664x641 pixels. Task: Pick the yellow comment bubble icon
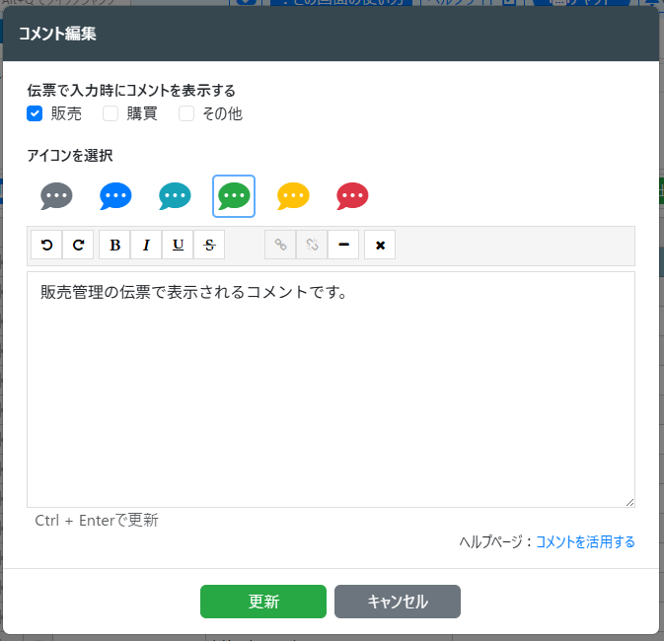(293, 196)
